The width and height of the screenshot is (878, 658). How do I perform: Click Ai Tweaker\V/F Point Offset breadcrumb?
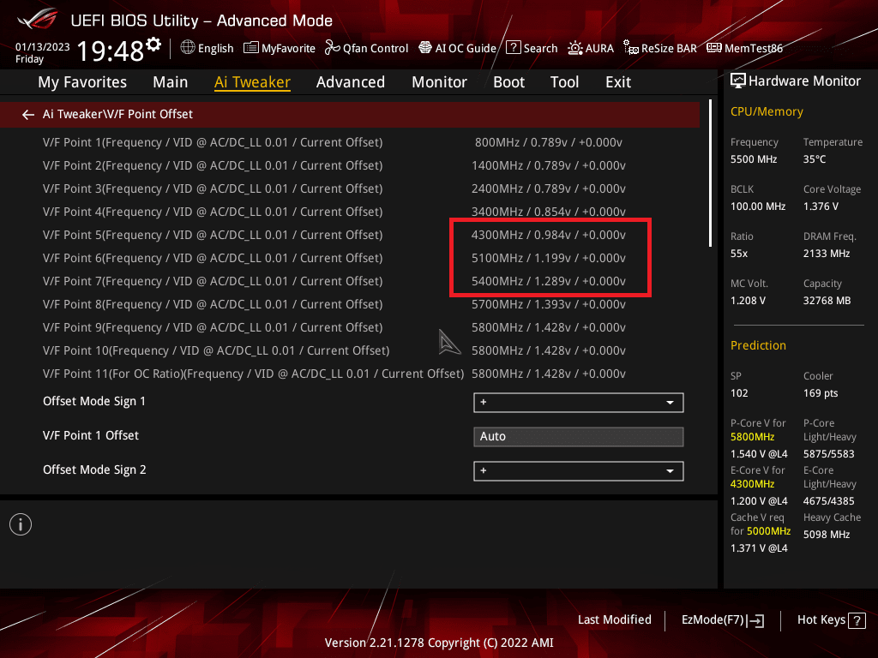pyautogui.click(x=117, y=114)
